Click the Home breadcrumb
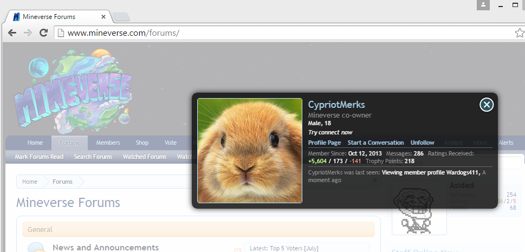The width and height of the screenshot is (525, 252). [29, 182]
